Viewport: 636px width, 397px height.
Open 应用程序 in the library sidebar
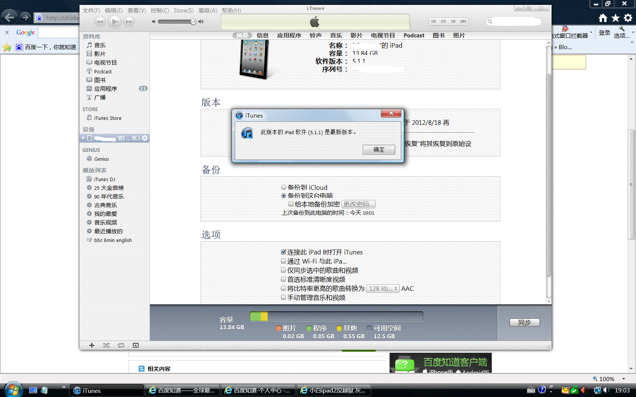click(x=106, y=88)
